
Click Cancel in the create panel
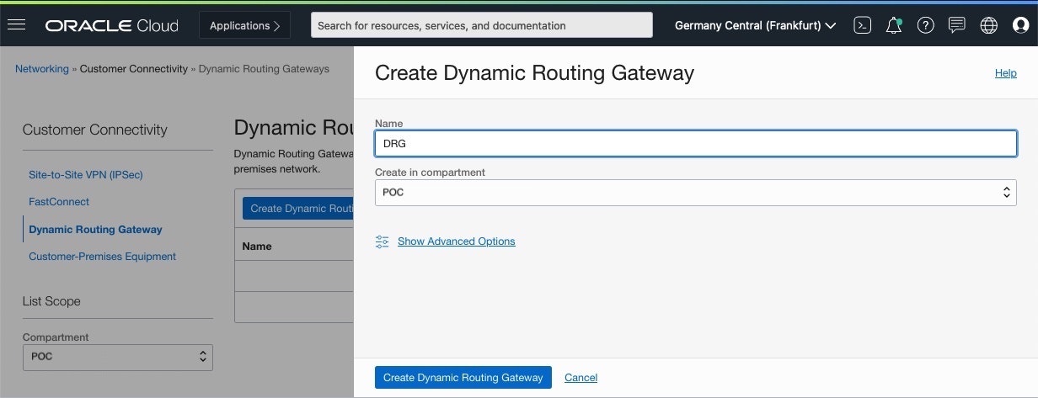581,378
